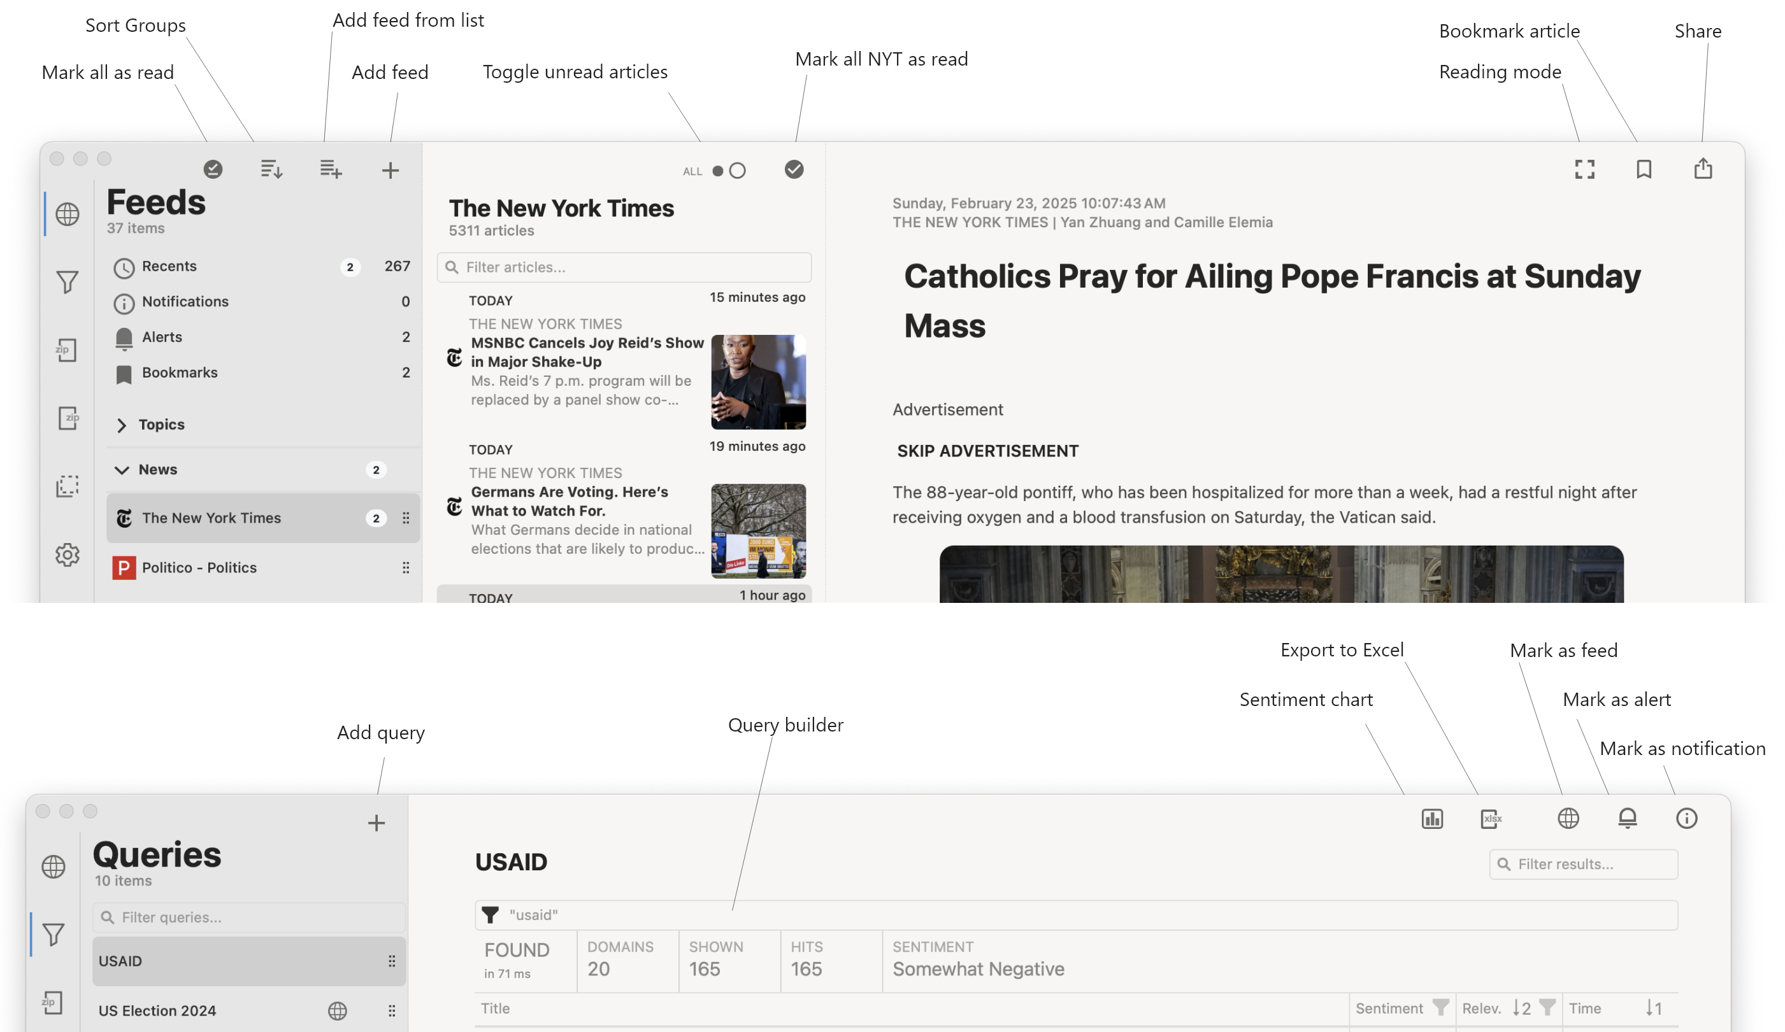
Task: Expand the Topics group
Action: 122,425
